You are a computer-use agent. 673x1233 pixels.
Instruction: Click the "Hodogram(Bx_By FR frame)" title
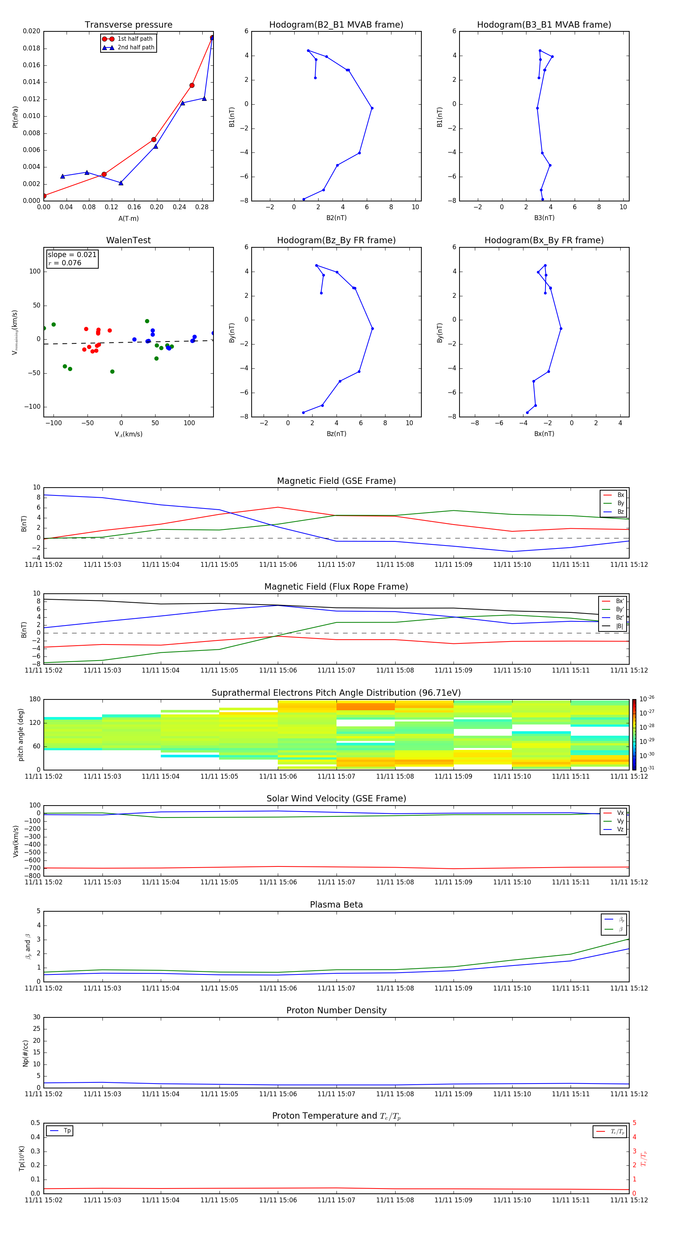click(544, 240)
